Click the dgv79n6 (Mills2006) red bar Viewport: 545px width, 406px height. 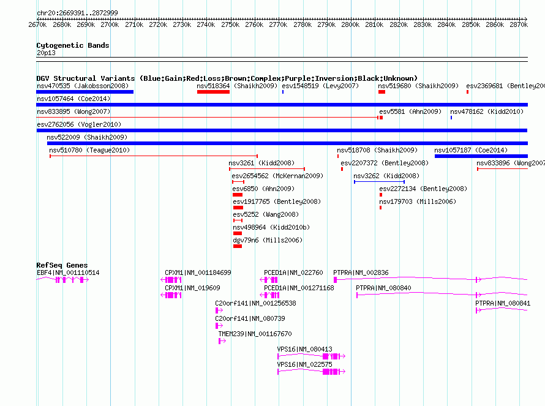click(238, 246)
